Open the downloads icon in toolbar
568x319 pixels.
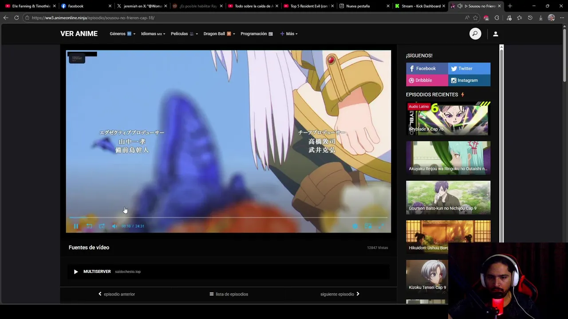[x=540, y=18]
